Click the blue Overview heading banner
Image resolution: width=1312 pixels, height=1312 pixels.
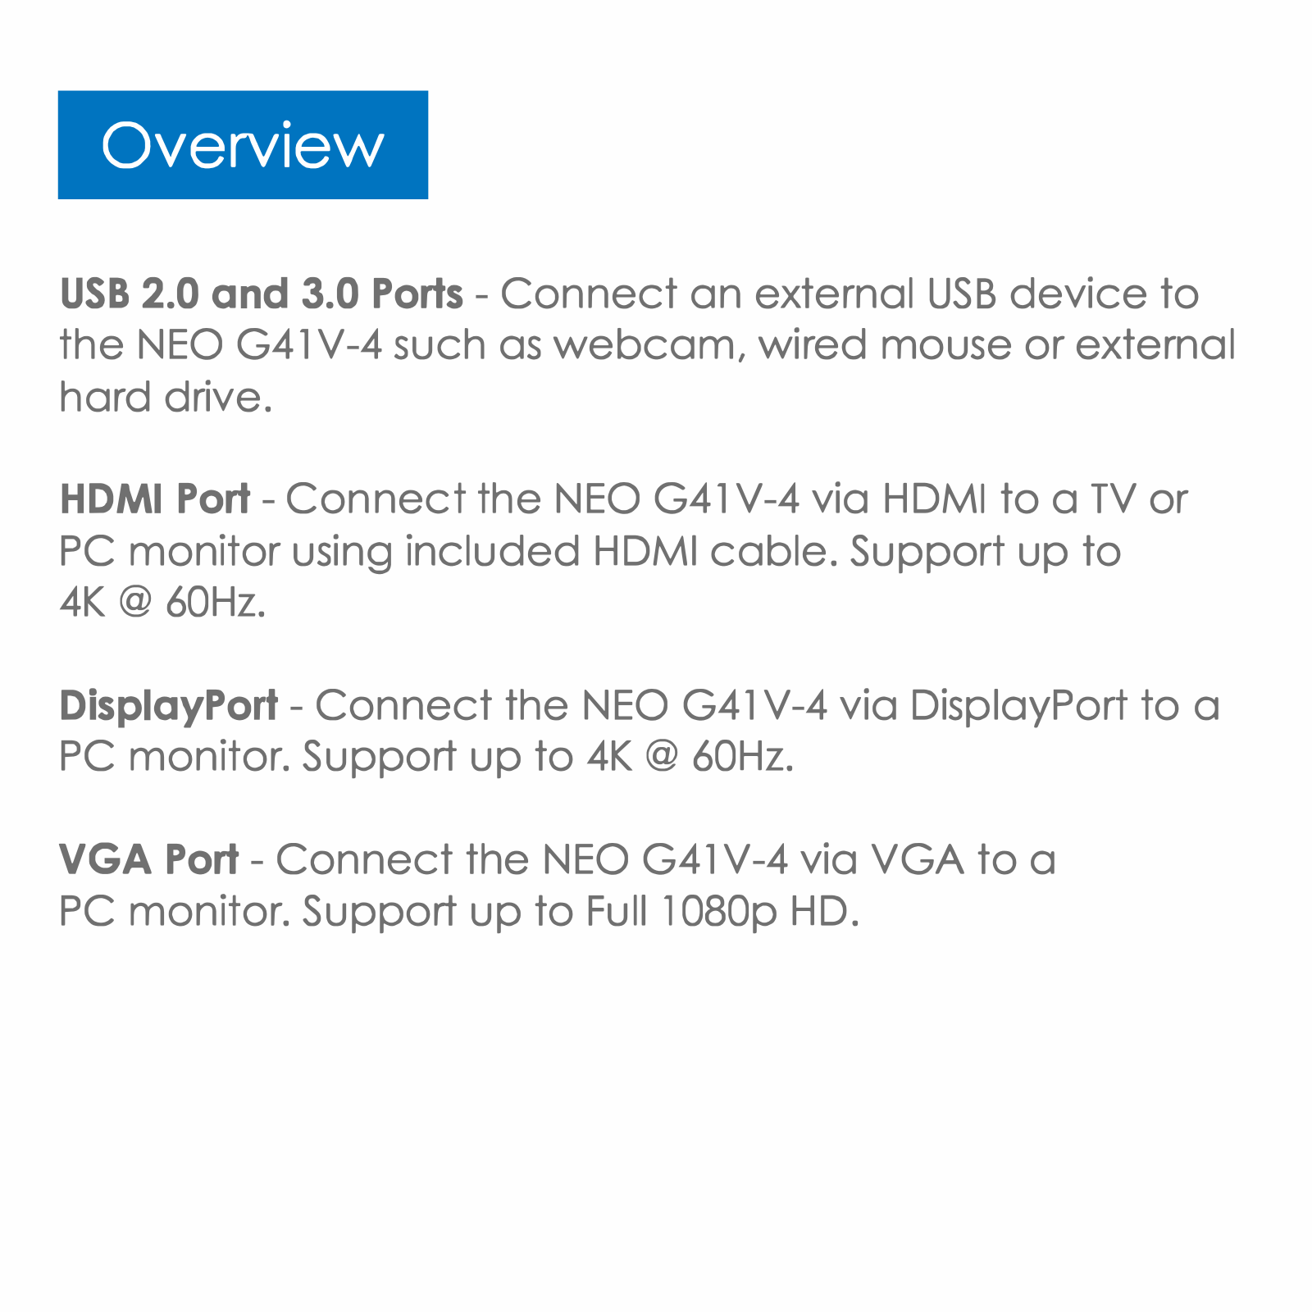click(243, 145)
